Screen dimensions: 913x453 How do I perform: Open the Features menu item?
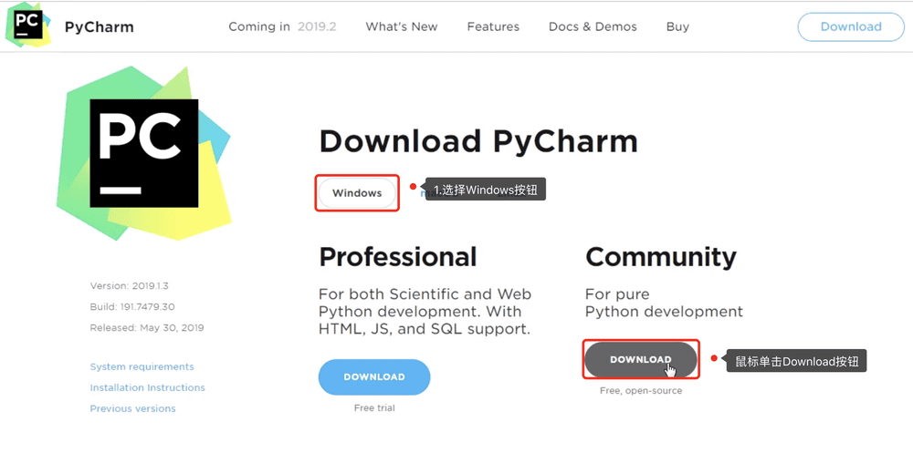pyautogui.click(x=493, y=26)
